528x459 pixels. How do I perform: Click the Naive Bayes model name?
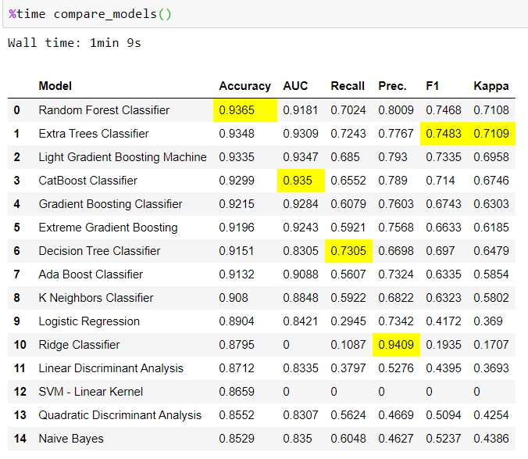point(71,439)
